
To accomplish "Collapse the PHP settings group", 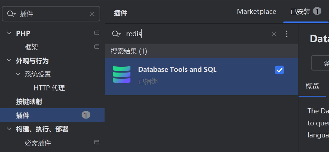I will (9, 33).
